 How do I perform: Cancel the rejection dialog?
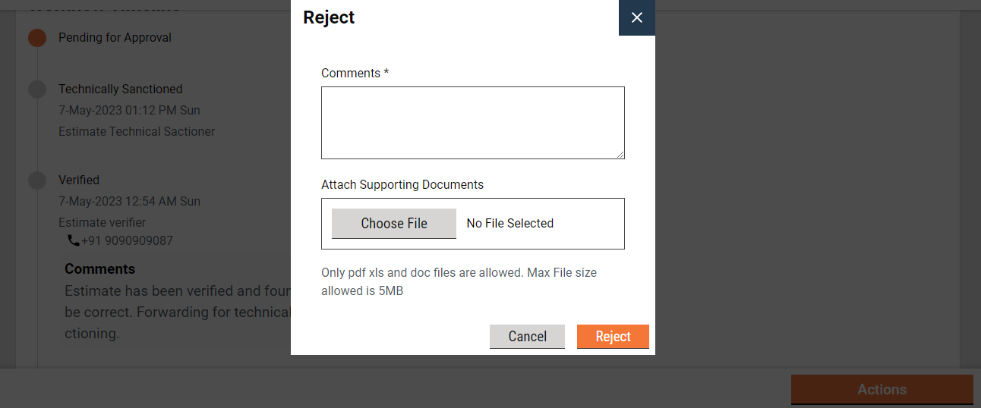(x=527, y=337)
